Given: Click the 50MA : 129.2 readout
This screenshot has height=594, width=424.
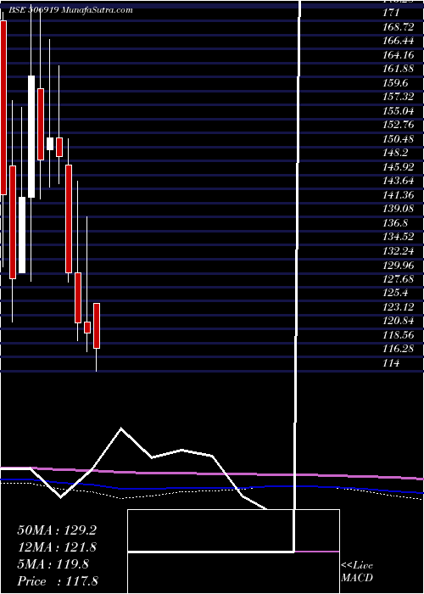Looking at the screenshot, I should click(x=57, y=530).
